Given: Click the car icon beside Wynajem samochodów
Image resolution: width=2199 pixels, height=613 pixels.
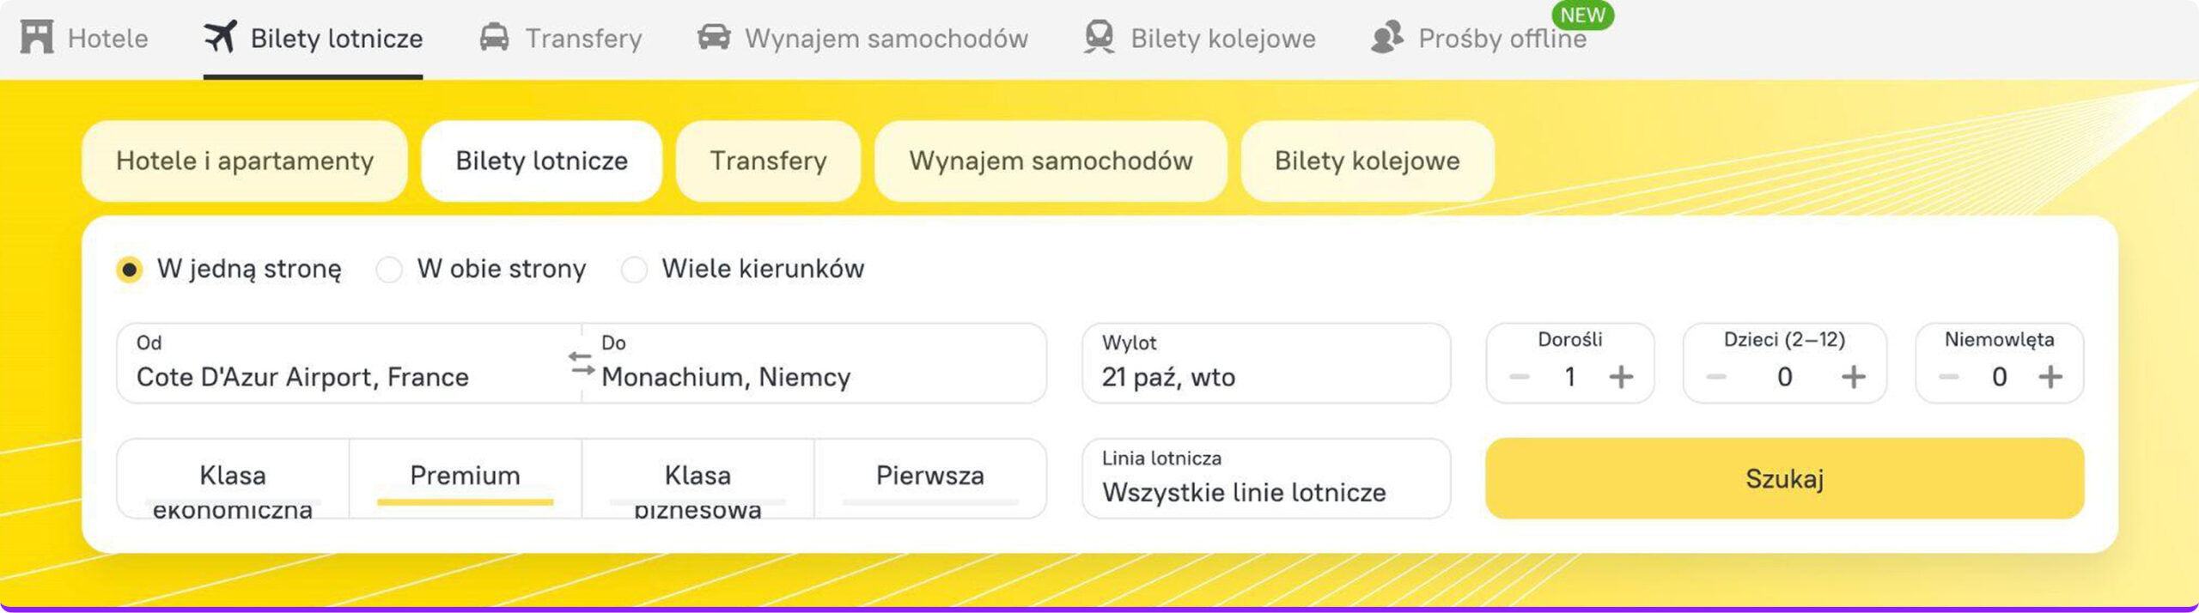Looking at the screenshot, I should point(714,38).
